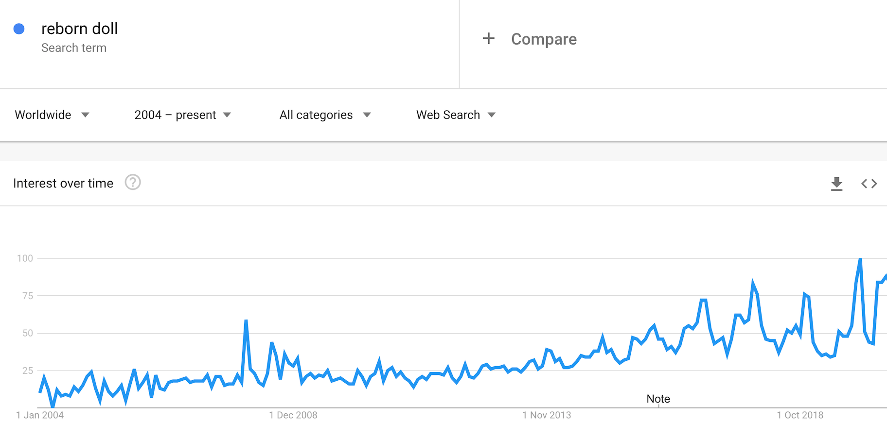Click the 1 Jan 2004 axis label
Screen dimensions: 887x439
click(x=40, y=415)
